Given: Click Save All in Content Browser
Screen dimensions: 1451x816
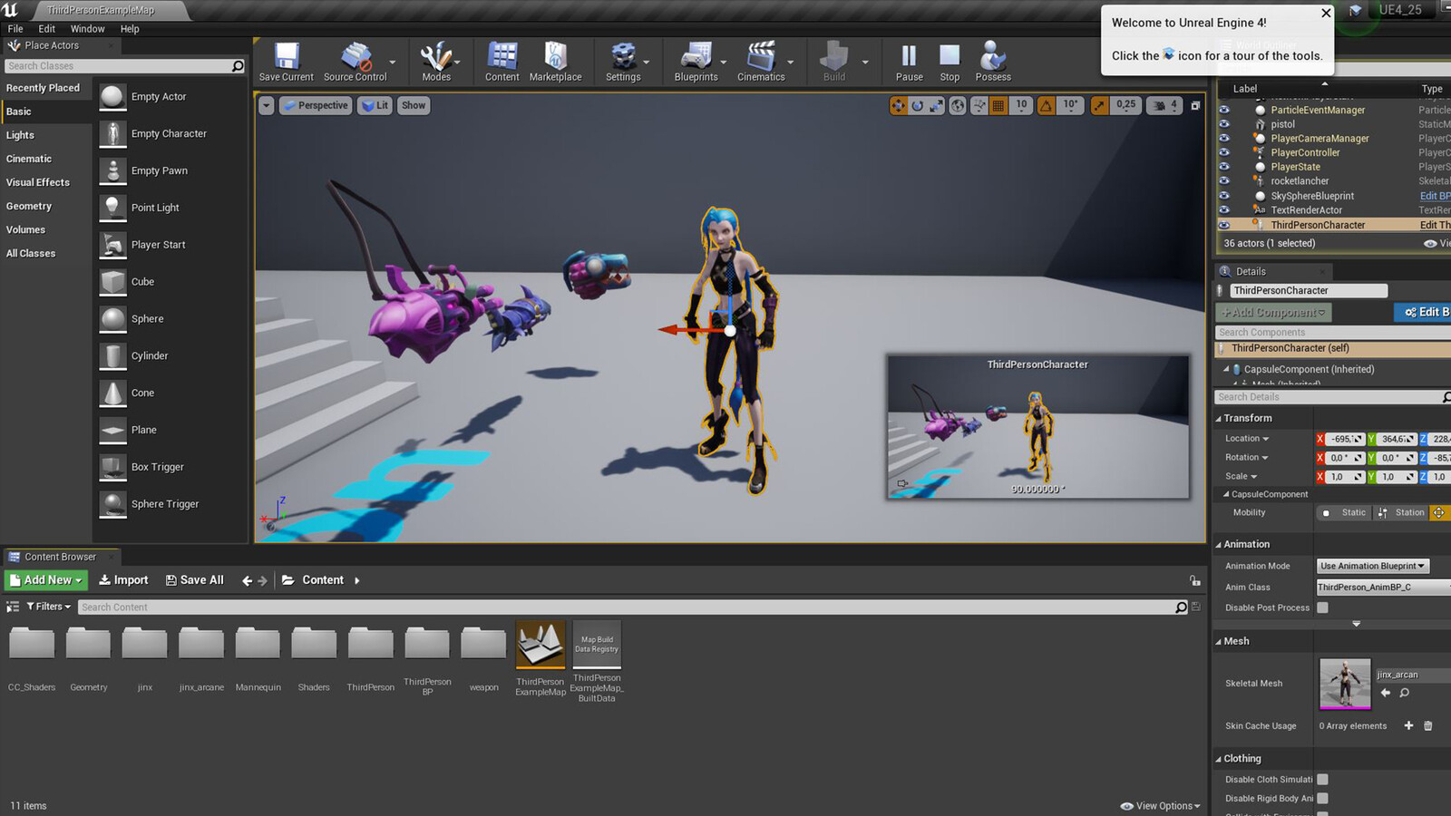Looking at the screenshot, I should [195, 580].
